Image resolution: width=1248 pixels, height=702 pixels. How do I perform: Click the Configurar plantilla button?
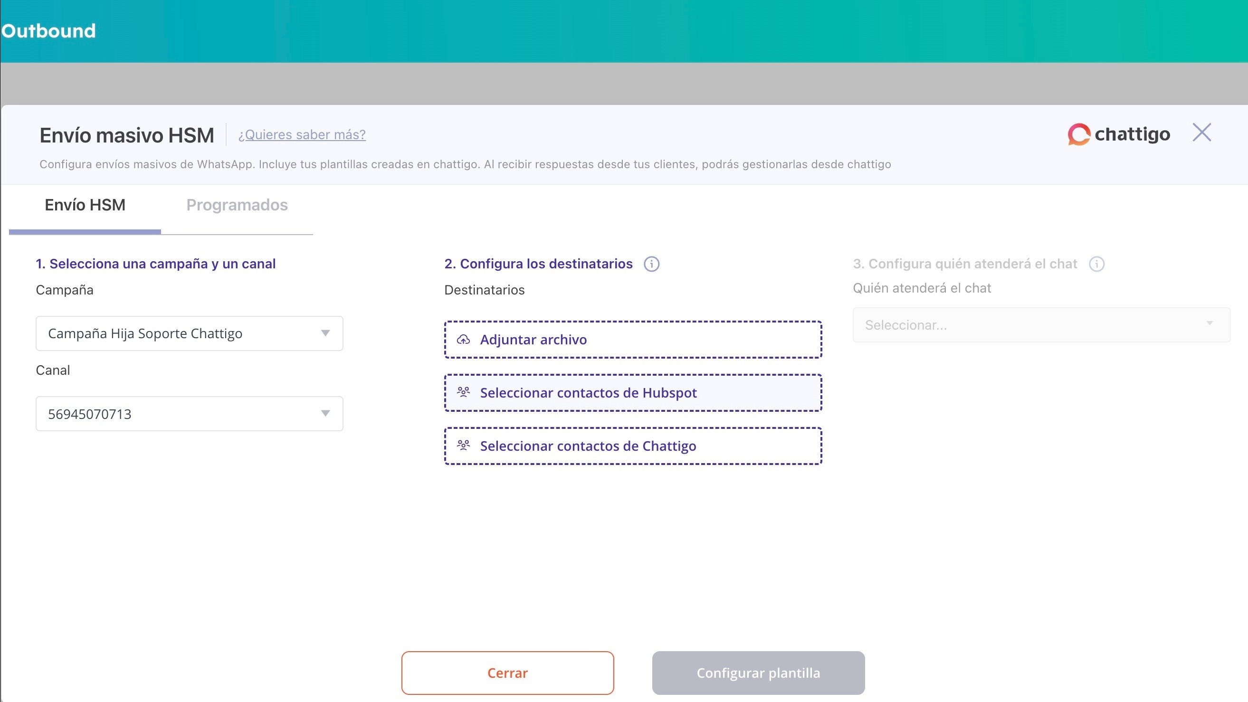758,673
